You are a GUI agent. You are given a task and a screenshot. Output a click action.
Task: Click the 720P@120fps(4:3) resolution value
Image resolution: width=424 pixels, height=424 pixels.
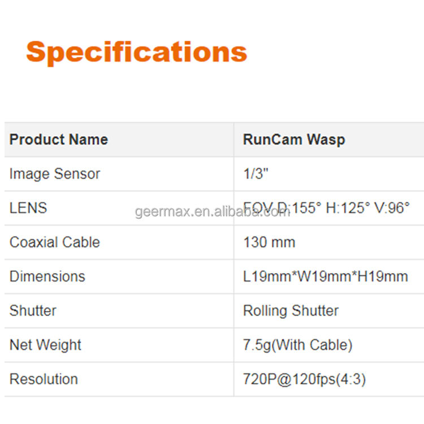304,379
